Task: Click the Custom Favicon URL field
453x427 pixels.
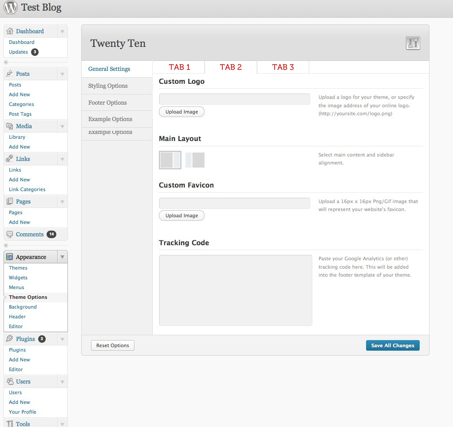Action: pyautogui.click(x=235, y=203)
